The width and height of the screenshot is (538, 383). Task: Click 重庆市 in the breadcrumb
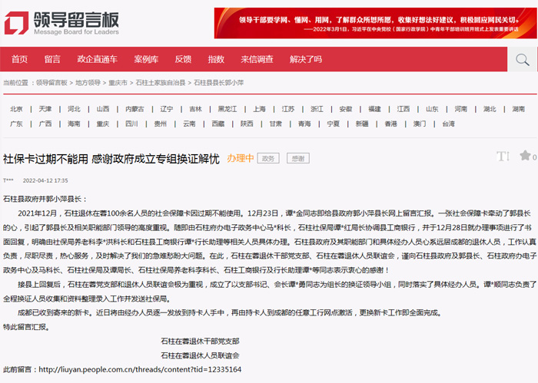[118, 82]
